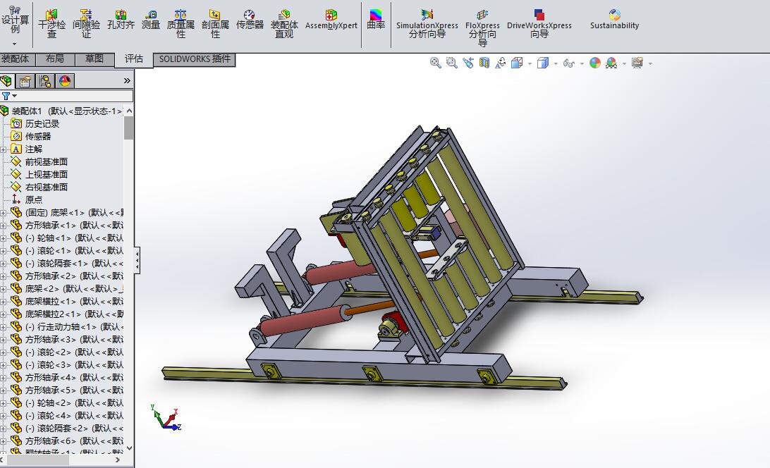The width and height of the screenshot is (770, 468).
Task: Open Apply Scene dropdown arrow
Action: click(x=624, y=63)
